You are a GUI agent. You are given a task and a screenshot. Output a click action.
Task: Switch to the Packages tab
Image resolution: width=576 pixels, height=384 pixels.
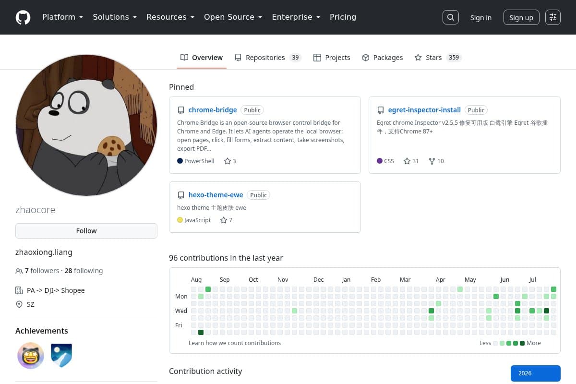pyautogui.click(x=383, y=58)
